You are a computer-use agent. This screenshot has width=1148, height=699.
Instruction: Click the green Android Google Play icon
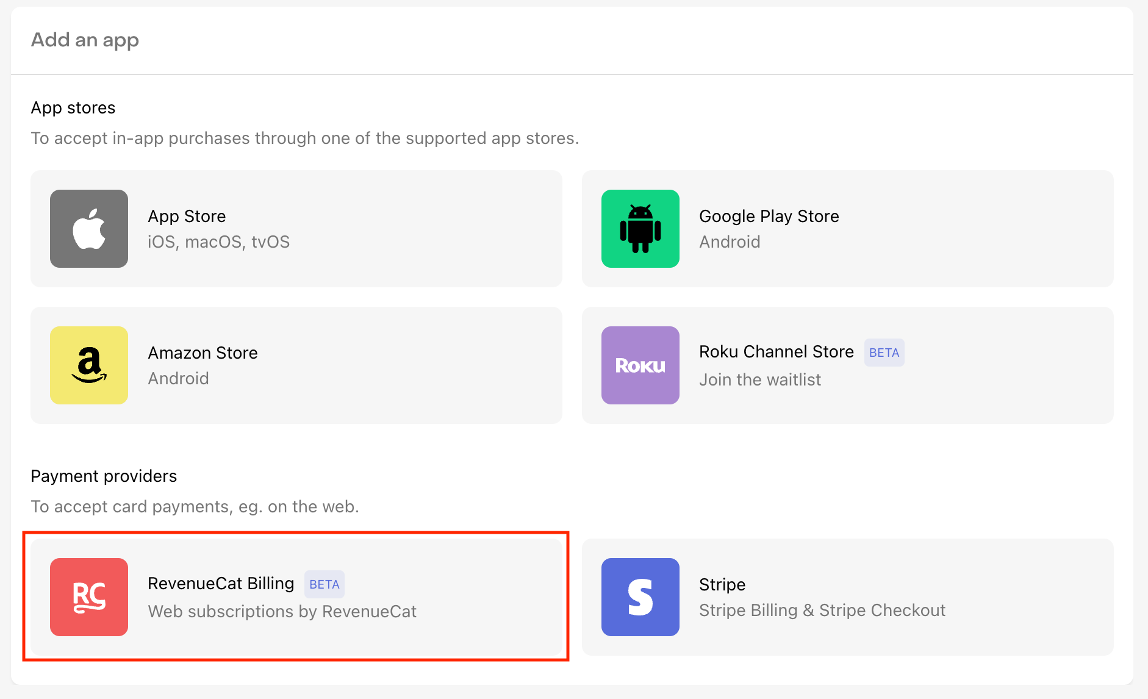pyautogui.click(x=640, y=229)
